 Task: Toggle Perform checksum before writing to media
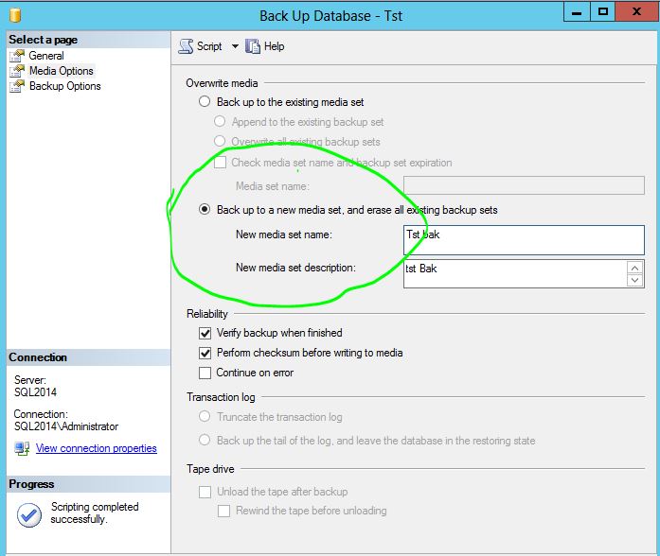[205, 353]
